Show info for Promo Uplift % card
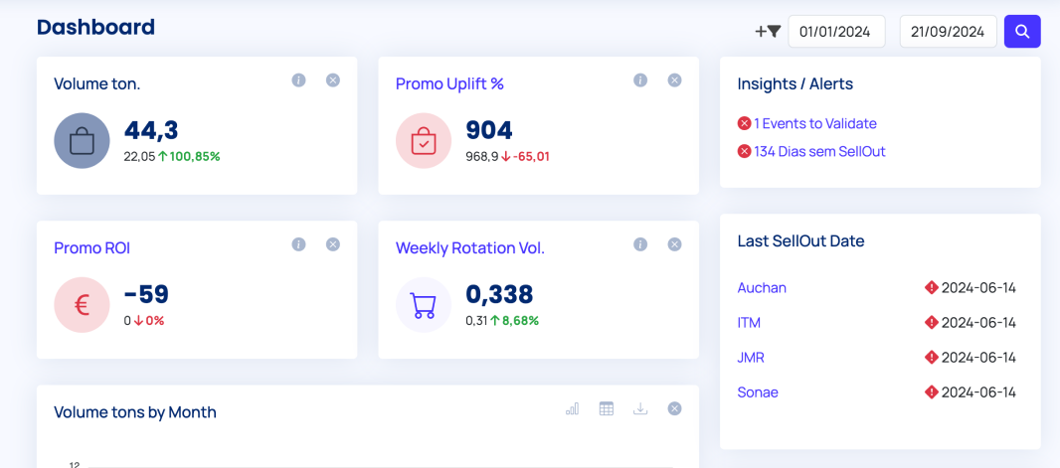Screen dimensions: 1060x468 pyautogui.click(x=640, y=80)
